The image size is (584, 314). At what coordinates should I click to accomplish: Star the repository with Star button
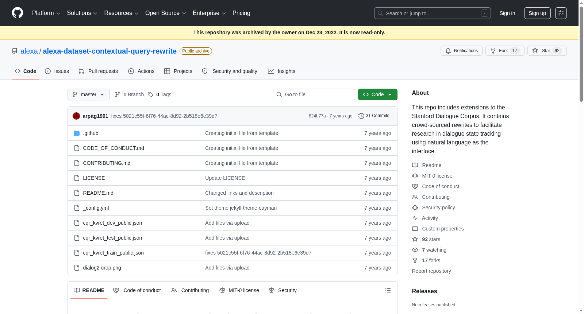547,51
